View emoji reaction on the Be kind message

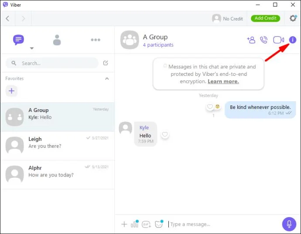pos(218,106)
